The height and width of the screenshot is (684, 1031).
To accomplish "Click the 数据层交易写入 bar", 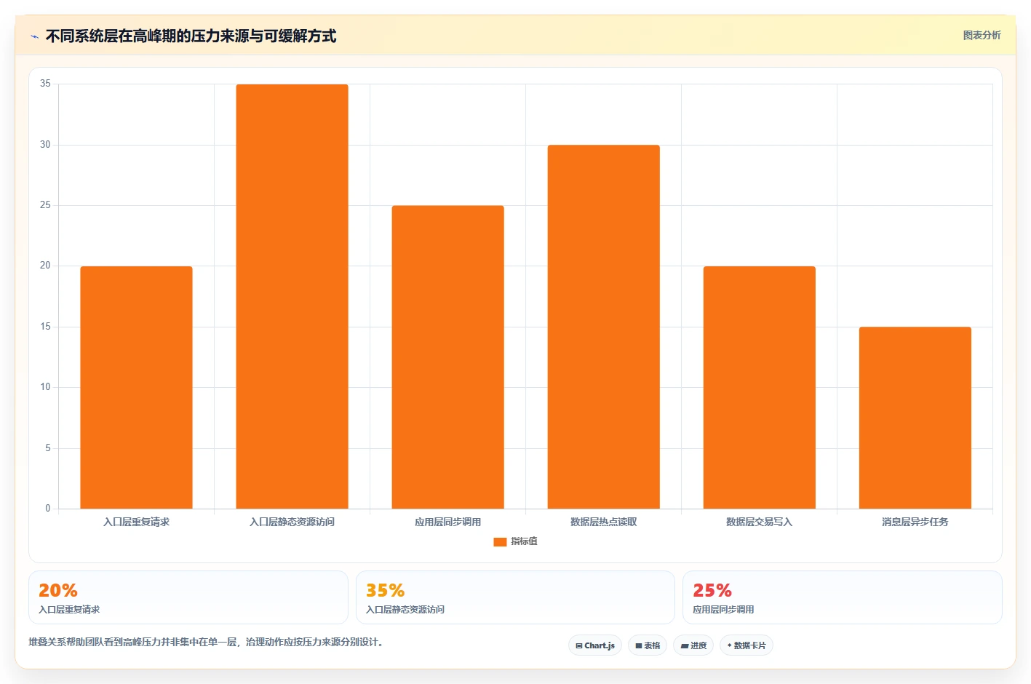I will (x=759, y=387).
